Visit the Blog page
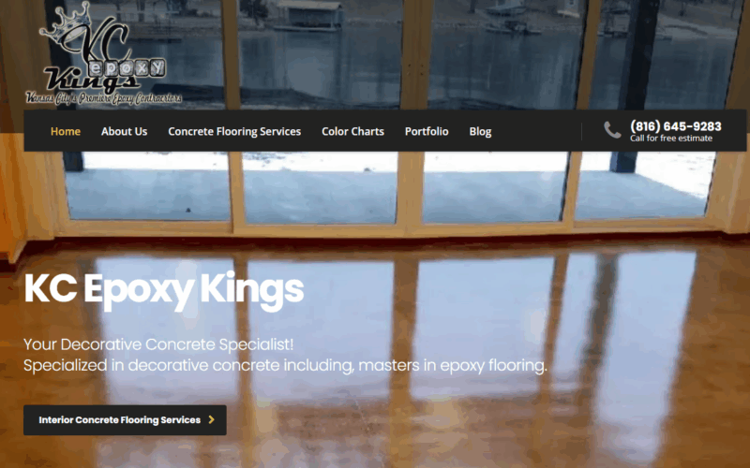This screenshot has width=750, height=468. (x=480, y=131)
